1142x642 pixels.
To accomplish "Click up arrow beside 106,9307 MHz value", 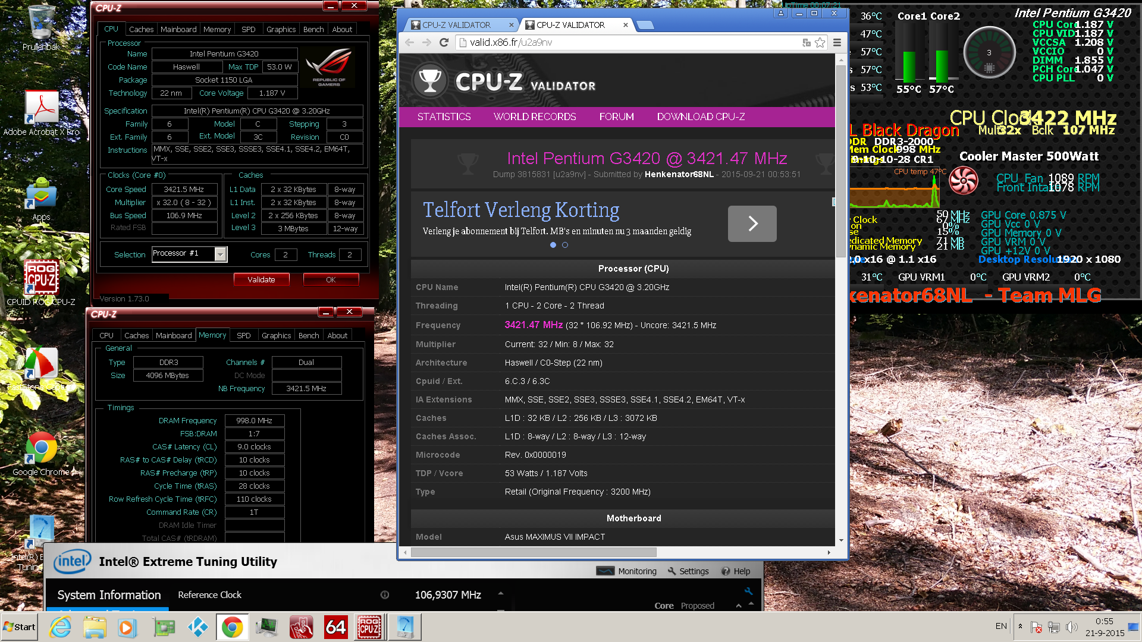I will click(501, 593).
